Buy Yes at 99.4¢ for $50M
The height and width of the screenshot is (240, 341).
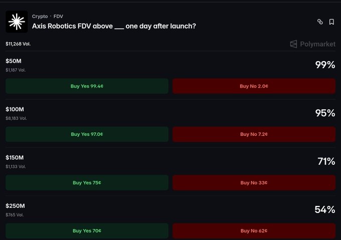[x=87, y=86]
